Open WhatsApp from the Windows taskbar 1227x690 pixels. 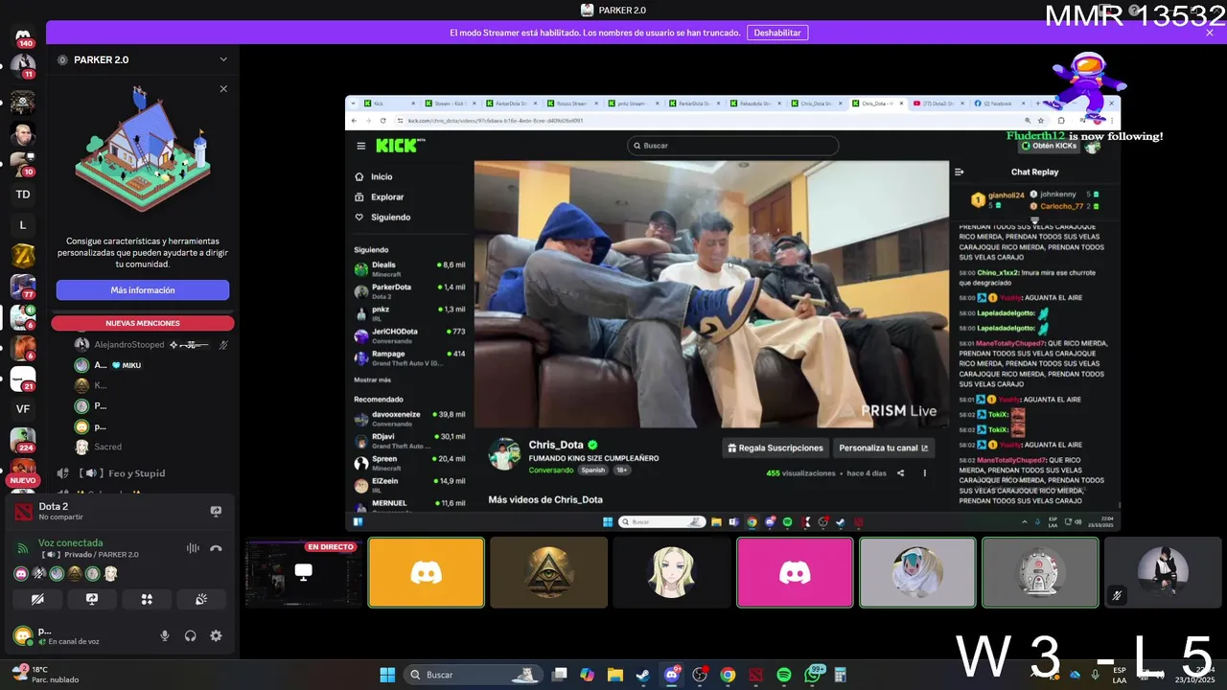coord(813,675)
